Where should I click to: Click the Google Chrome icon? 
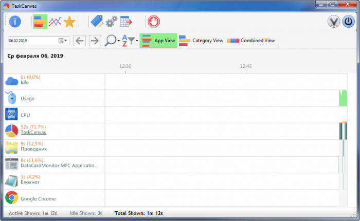coord(12,197)
